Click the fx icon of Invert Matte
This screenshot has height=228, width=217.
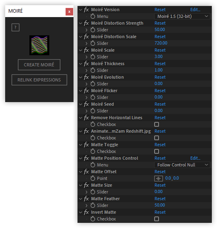(86, 212)
